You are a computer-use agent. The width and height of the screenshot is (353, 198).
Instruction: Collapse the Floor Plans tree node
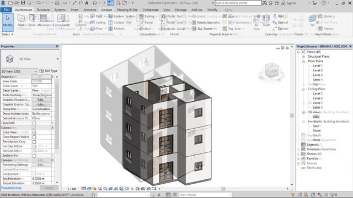[x=303, y=61]
